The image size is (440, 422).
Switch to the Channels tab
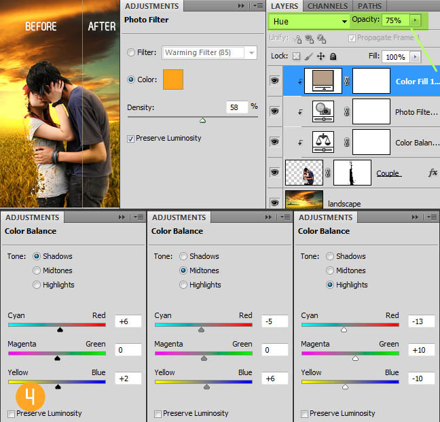click(x=327, y=6)
